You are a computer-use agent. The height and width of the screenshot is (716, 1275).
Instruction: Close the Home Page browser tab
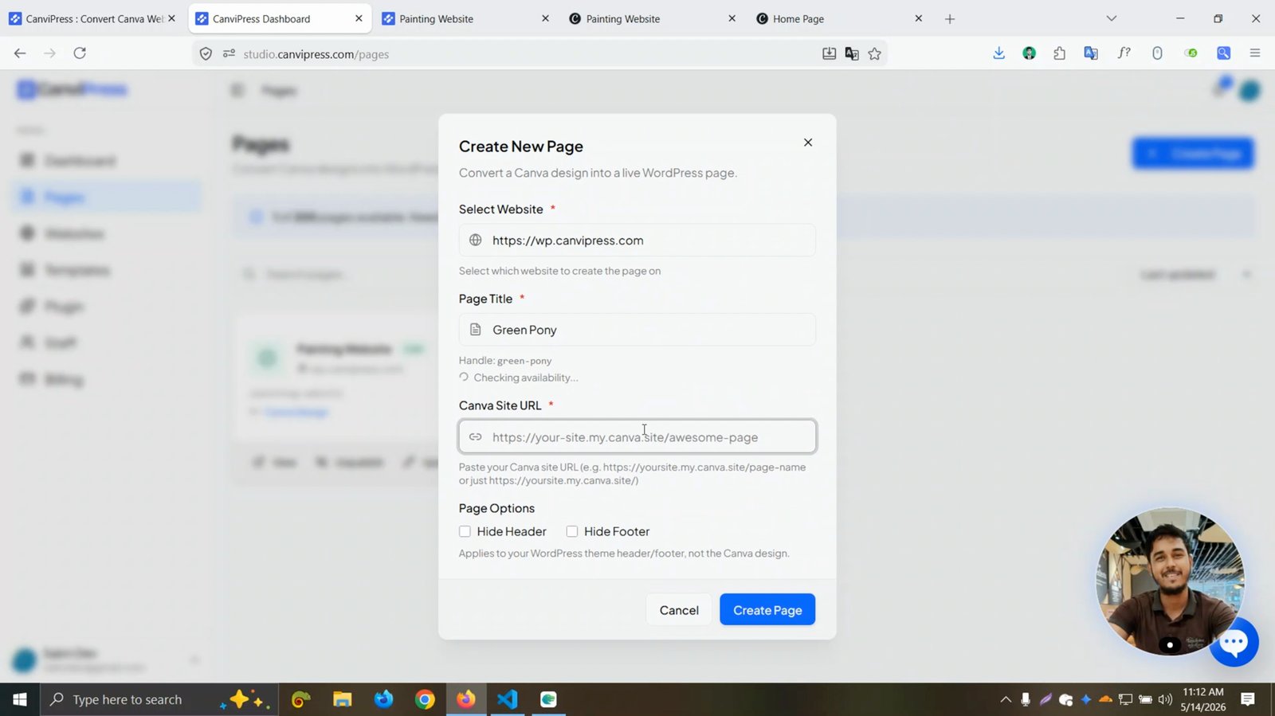[x=918, y=18]
